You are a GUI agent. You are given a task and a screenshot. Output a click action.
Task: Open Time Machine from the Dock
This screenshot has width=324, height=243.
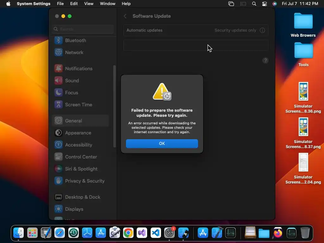coord(73,233)
